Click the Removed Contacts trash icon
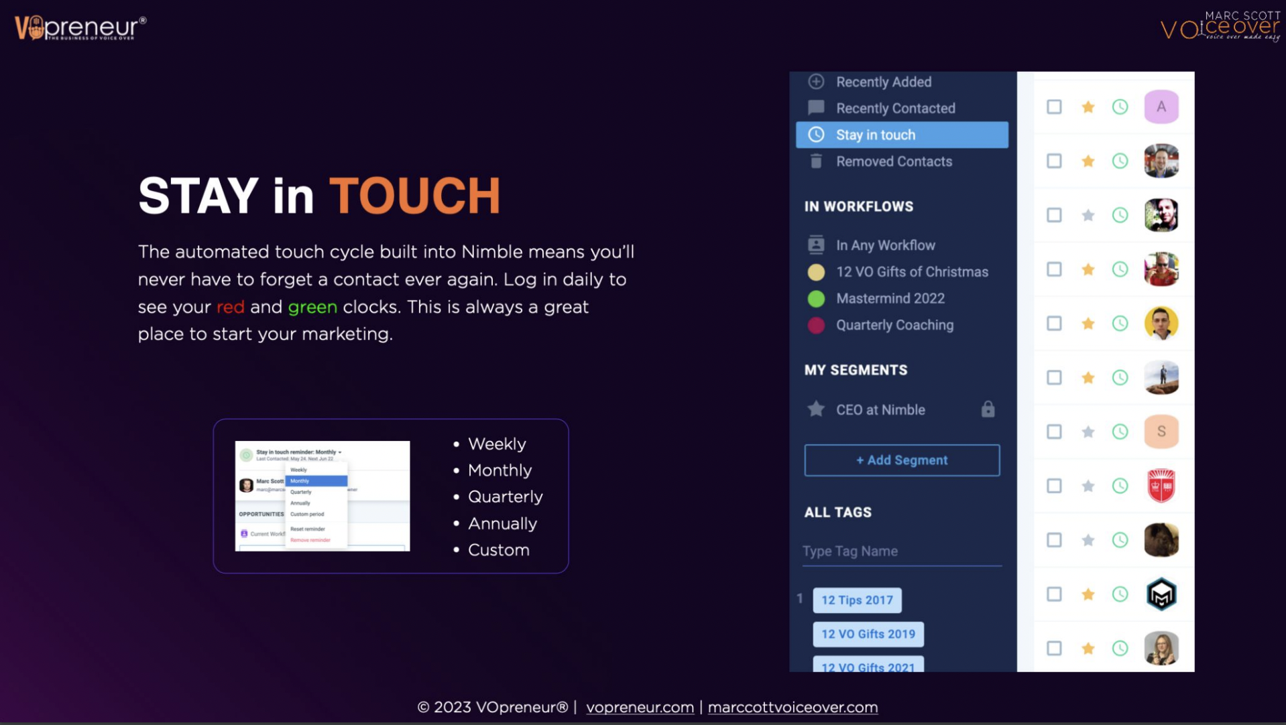The width and height of the screenshot is (1286, 725). pyautogui.click(x=816, y=161)
